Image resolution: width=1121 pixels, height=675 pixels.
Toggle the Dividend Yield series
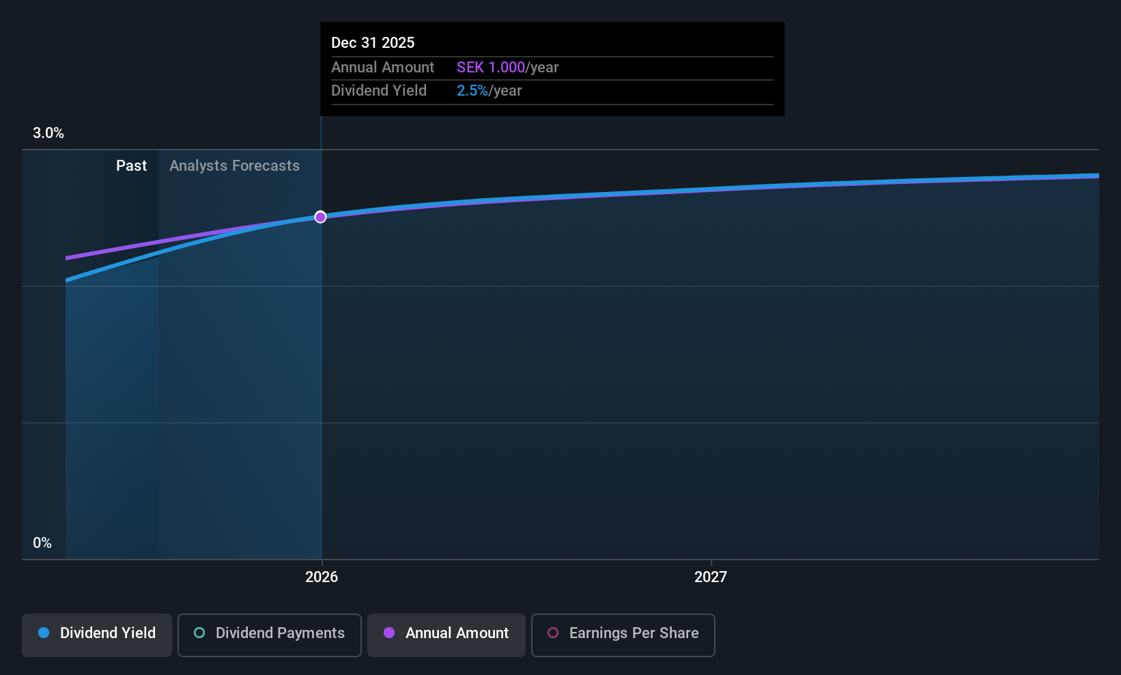point(97,635)
